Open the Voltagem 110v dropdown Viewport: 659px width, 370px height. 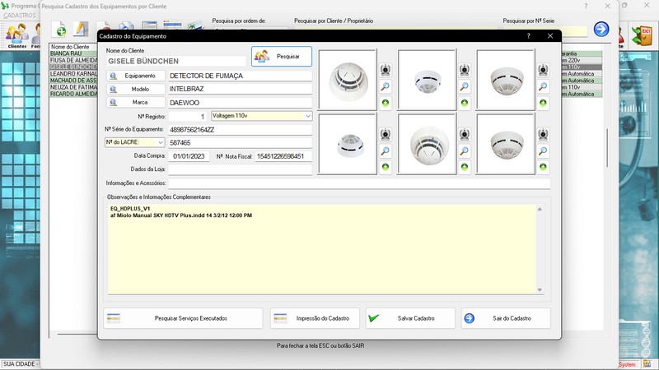[x=308, y=116]
